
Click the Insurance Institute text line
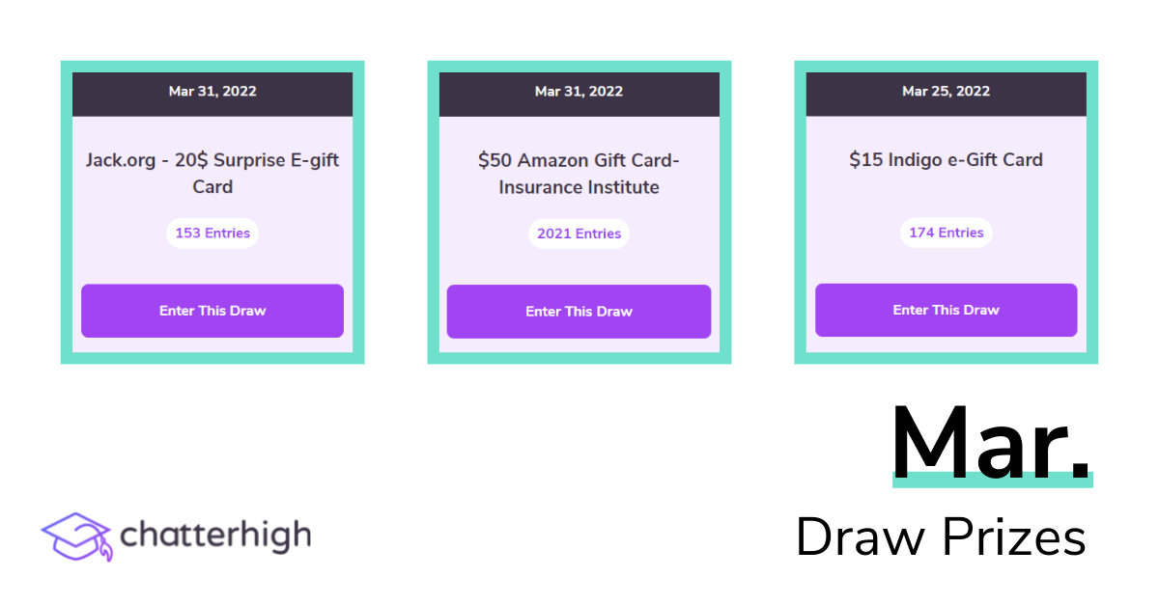[x=579, y=187]
